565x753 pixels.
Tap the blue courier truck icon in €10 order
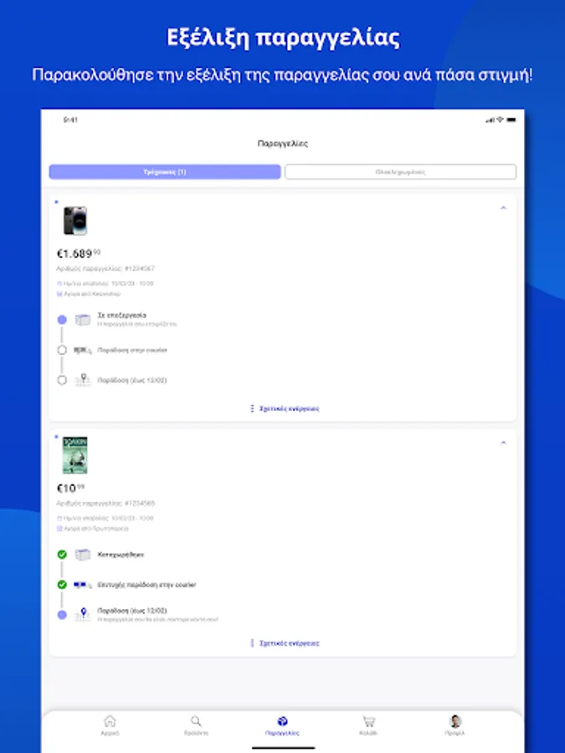click(x=82, y=585)
